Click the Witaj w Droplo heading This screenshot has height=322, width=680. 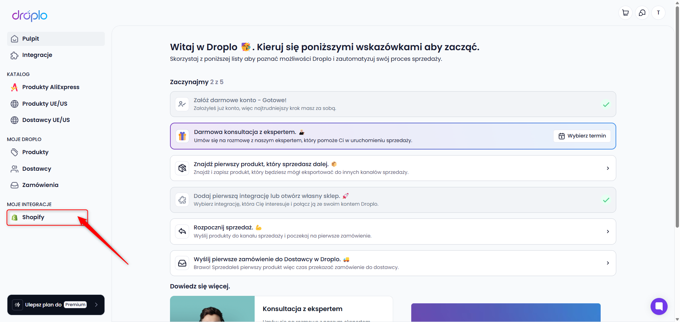(x=325, y=47)
